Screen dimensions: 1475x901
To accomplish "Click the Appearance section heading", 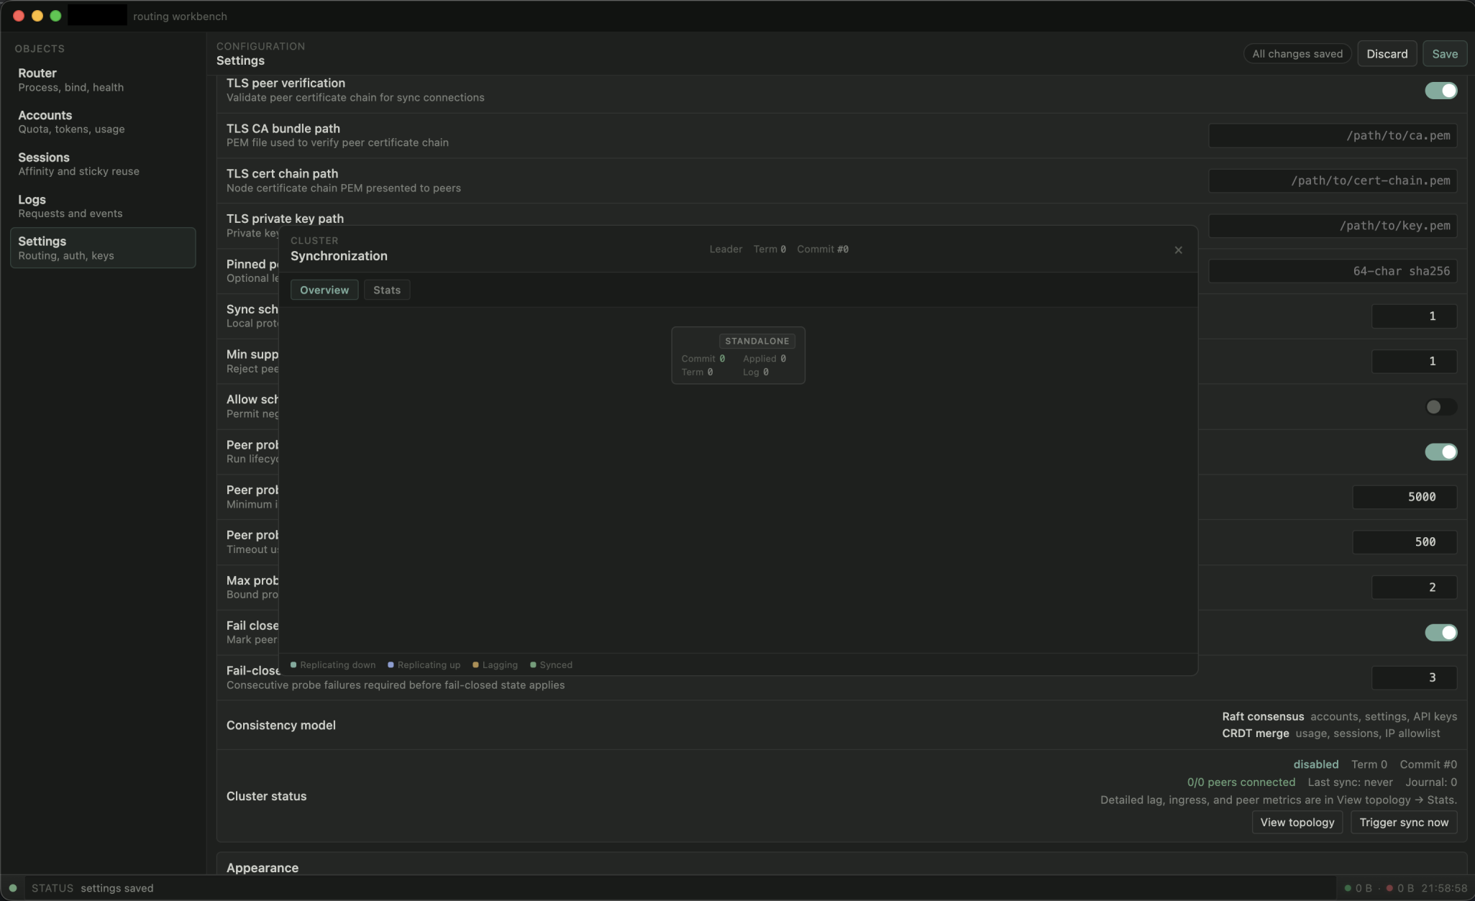I will tap(262, 868).
